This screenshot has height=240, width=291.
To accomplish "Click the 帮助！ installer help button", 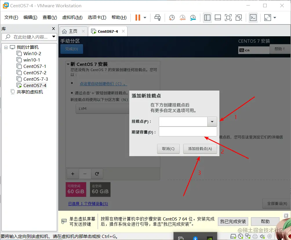I will (x=280, y=49).
